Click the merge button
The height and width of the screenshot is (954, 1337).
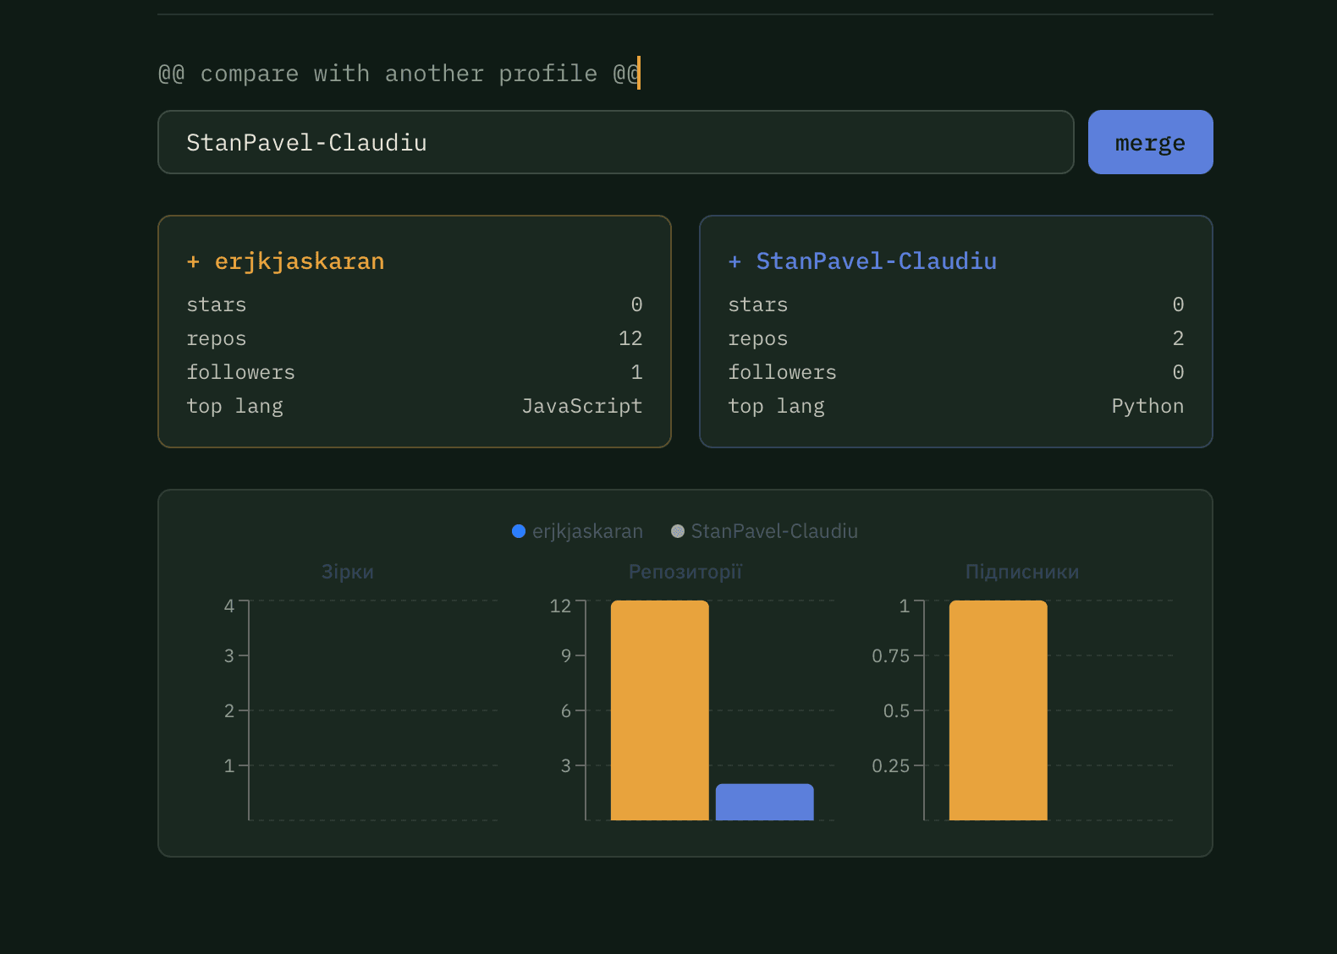point(1150,142)
